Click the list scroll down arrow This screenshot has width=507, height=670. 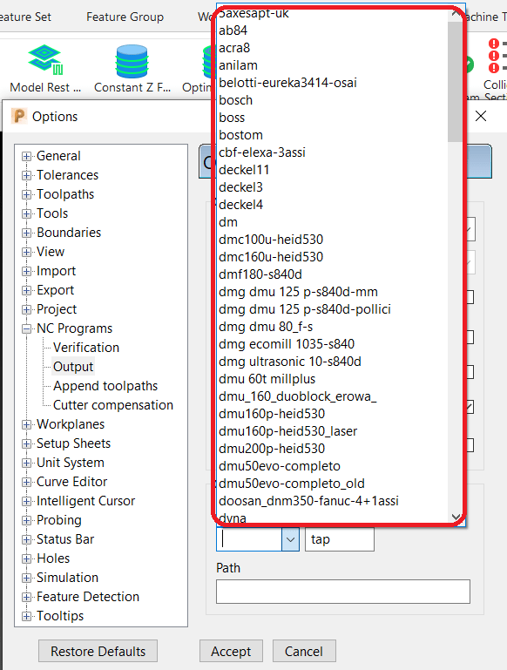456,517
